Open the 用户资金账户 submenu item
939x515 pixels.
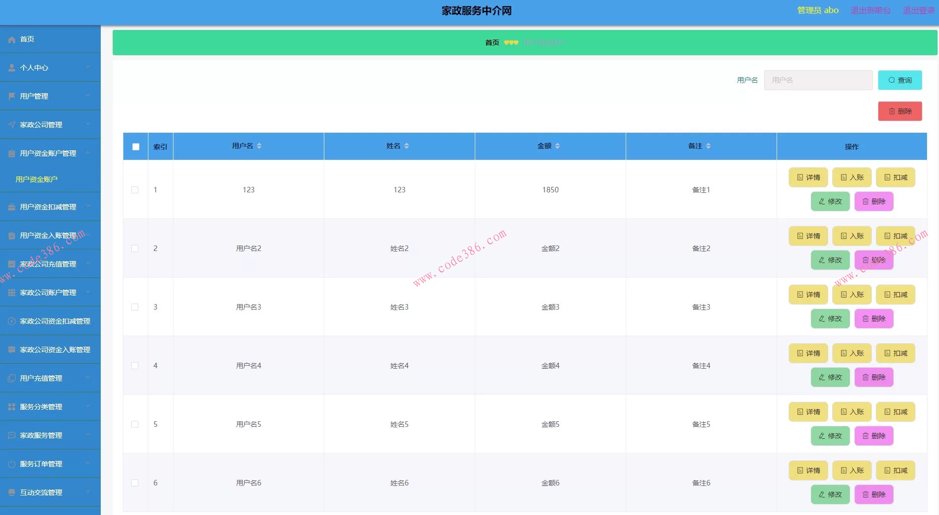[x=37, y=179]
